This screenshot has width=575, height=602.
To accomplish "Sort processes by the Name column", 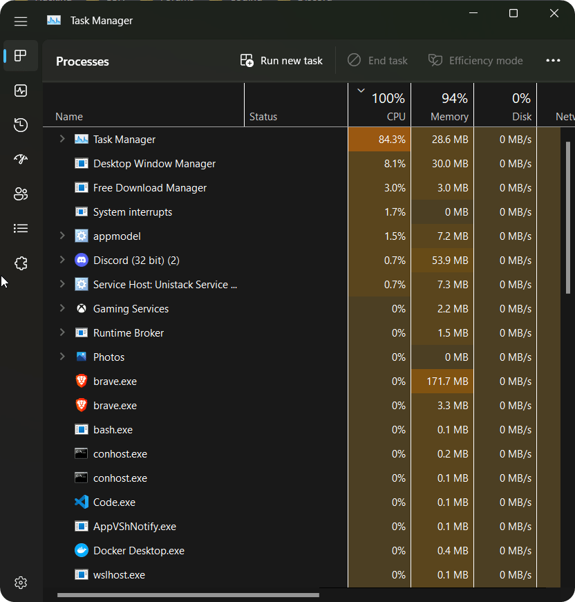I will [x=143, y=105].
